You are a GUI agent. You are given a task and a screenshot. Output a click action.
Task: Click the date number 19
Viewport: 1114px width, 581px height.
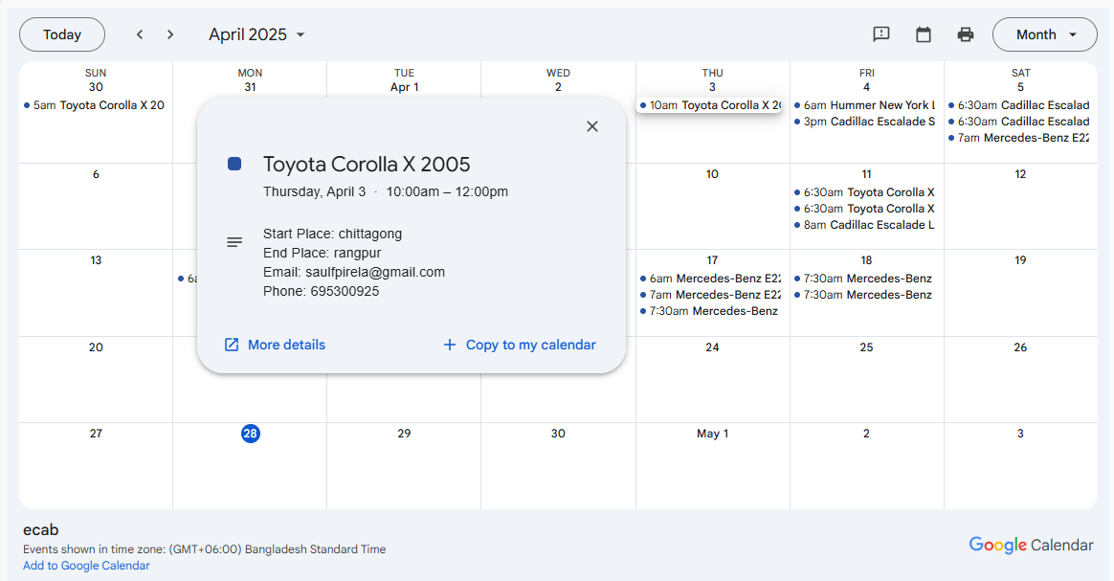1020,260
